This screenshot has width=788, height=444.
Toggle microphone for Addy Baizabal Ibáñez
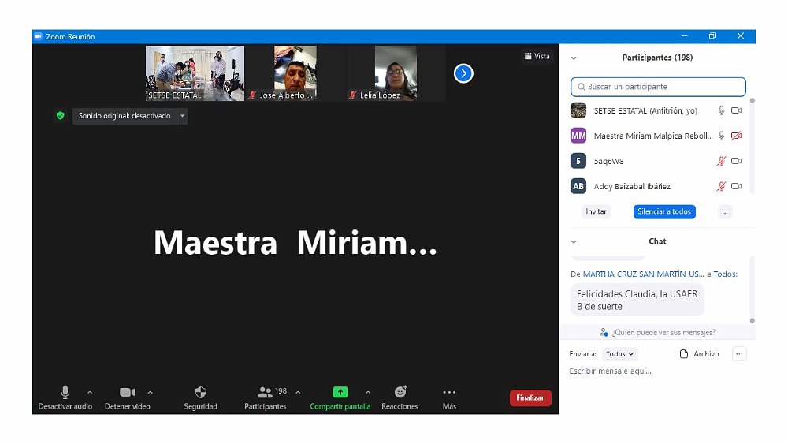(x=720, y=187)
